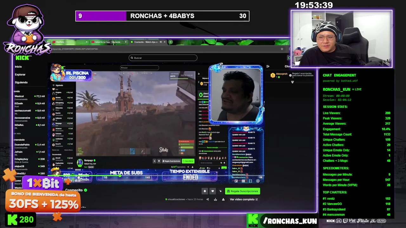
Task: Click the Alexxproh top gifter entry
Action: 279,75
